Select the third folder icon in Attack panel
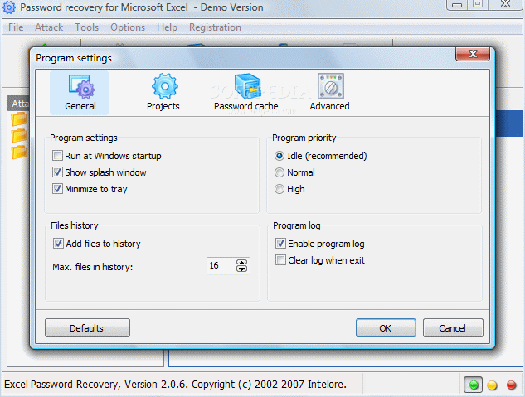The width and height of the screenshot is (525, 397). tap(19, 152)
